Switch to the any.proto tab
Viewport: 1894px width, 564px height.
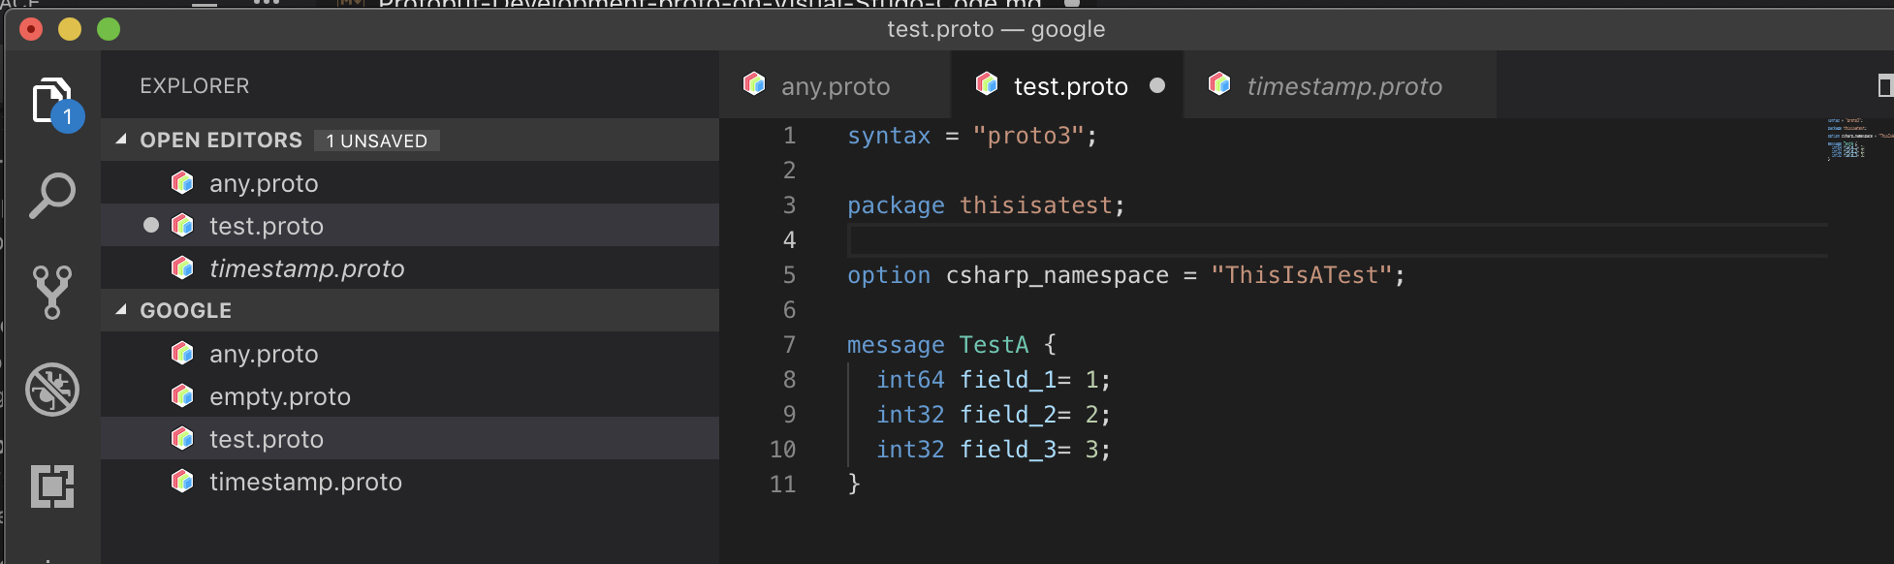(x=835, y=86)
